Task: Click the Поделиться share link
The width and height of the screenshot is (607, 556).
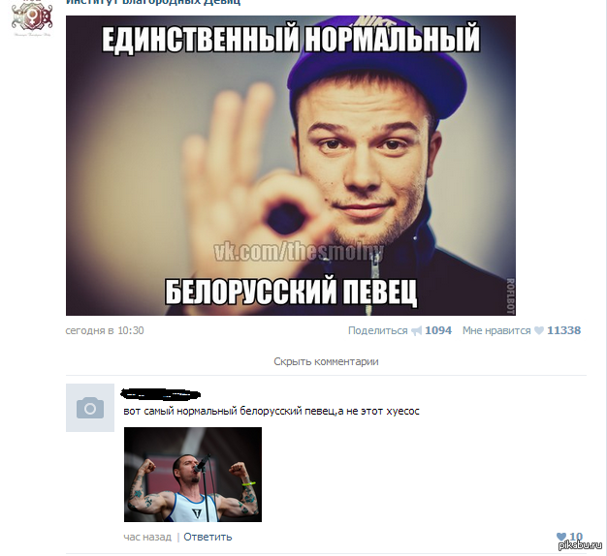Action: (x=378, y=330)
